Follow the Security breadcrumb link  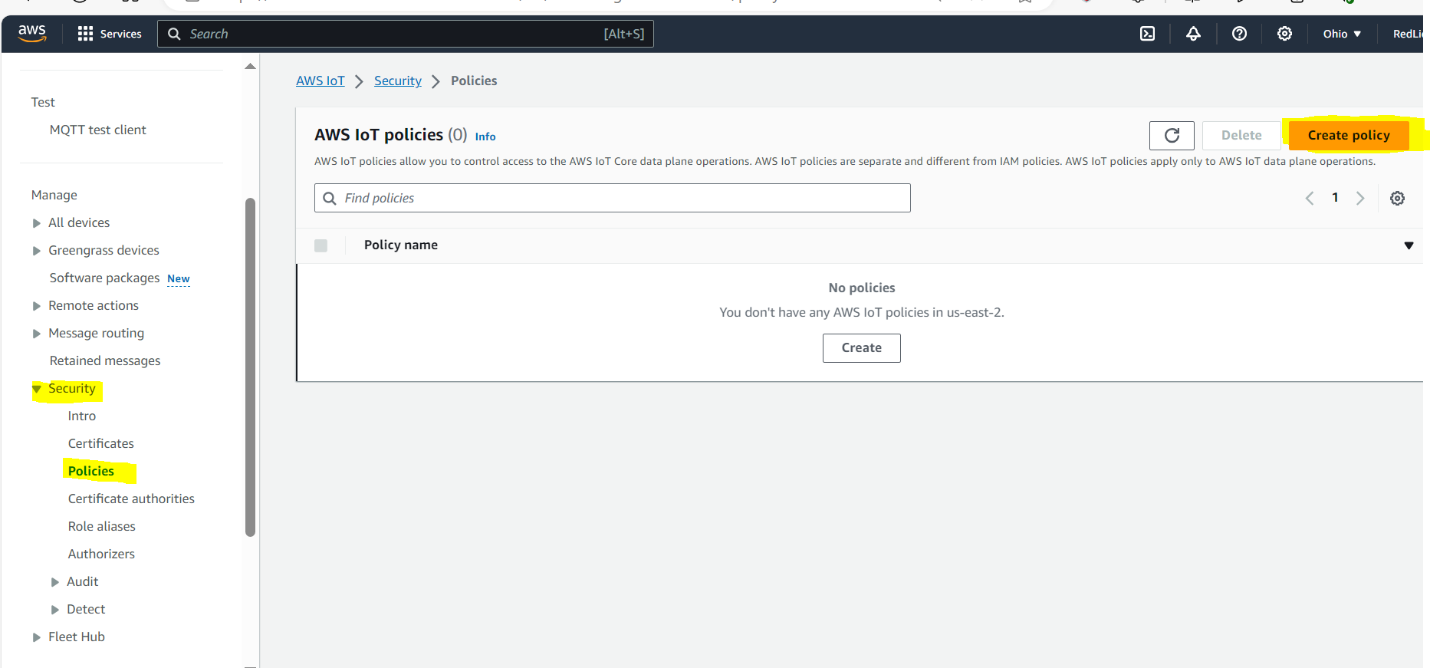(398, 81)
